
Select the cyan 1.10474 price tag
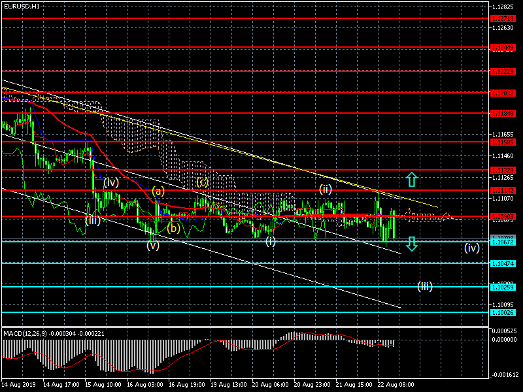tap(503, 264)
